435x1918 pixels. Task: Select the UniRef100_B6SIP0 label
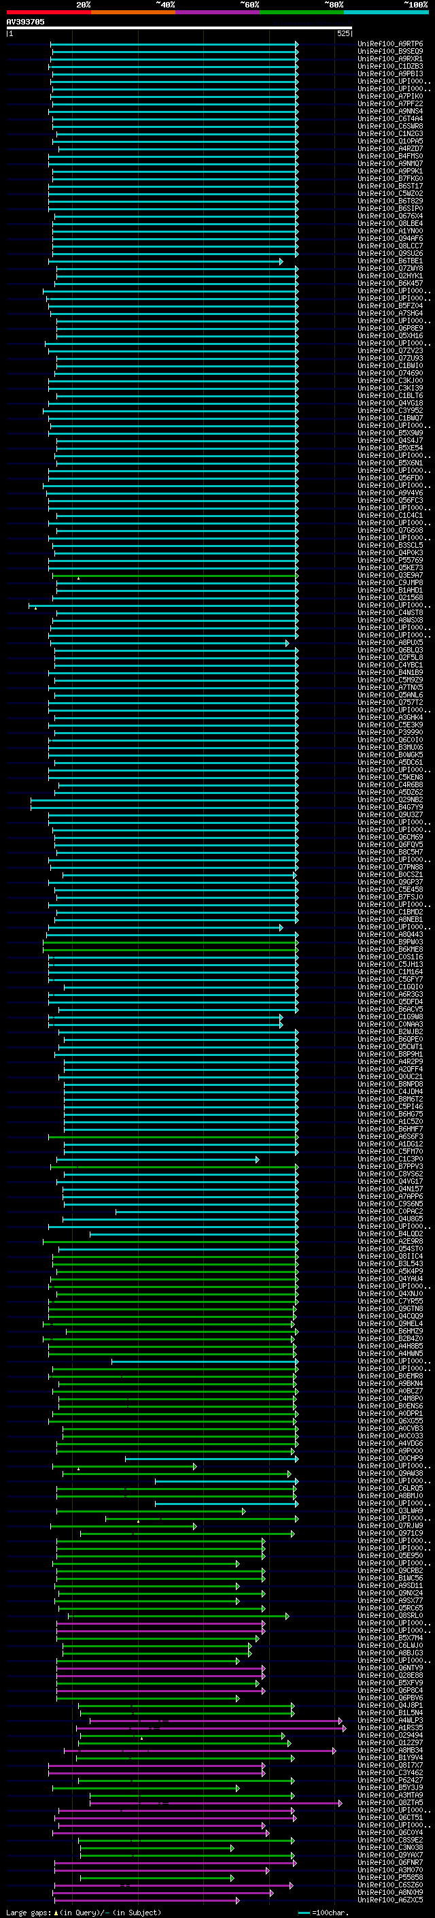pyautogui.click(x=390, y=208)
